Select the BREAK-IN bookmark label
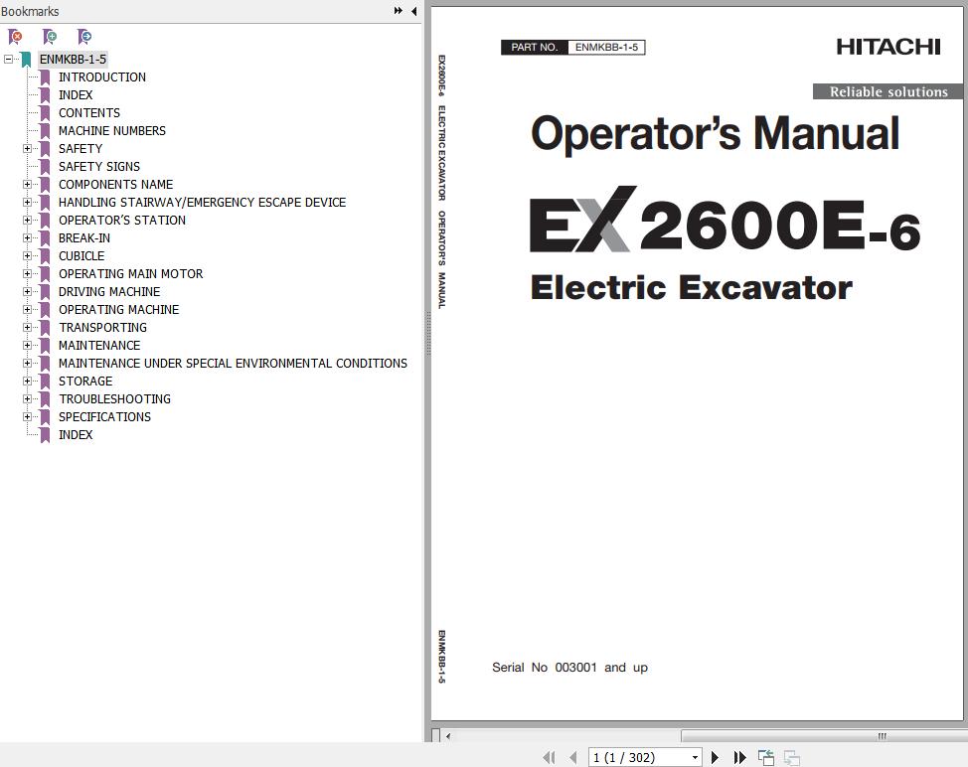This screenshot has height=767, width=968. coord(84,238)
